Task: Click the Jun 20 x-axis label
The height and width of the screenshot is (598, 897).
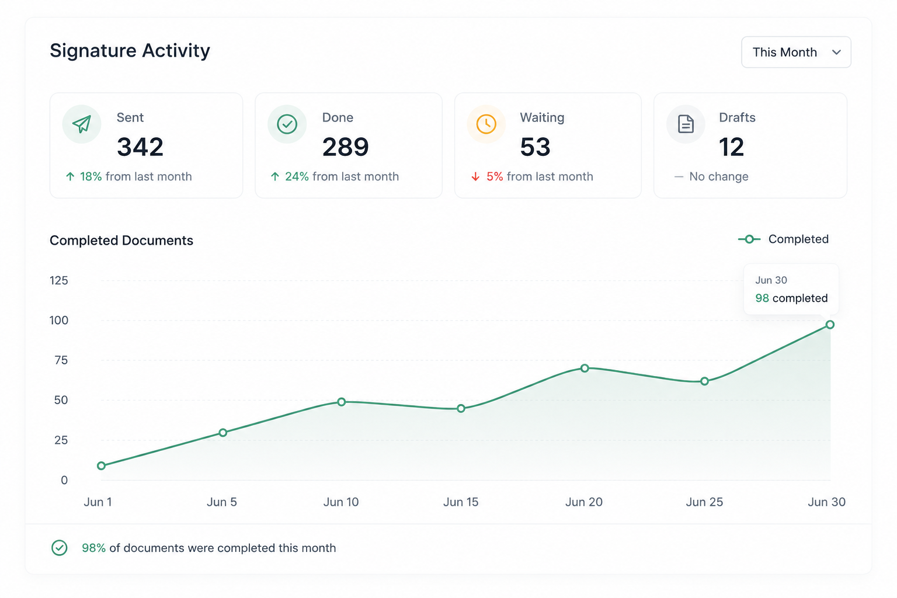Action: pos(584,502)
